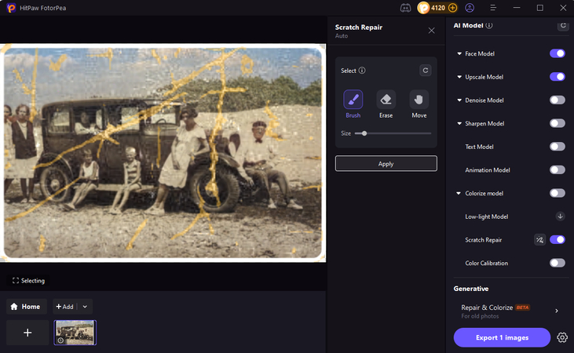This screenshot has height=353, width=574.
Task: Open Scratch Repair edit tool icon
Action: click(539, 240)
